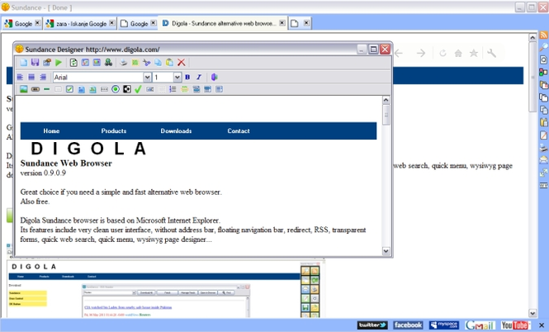Image resolution: width=549 pixels, height=332 pixels.
Task: Refresh the designer page with the reload icon
Action: (73, 62)
